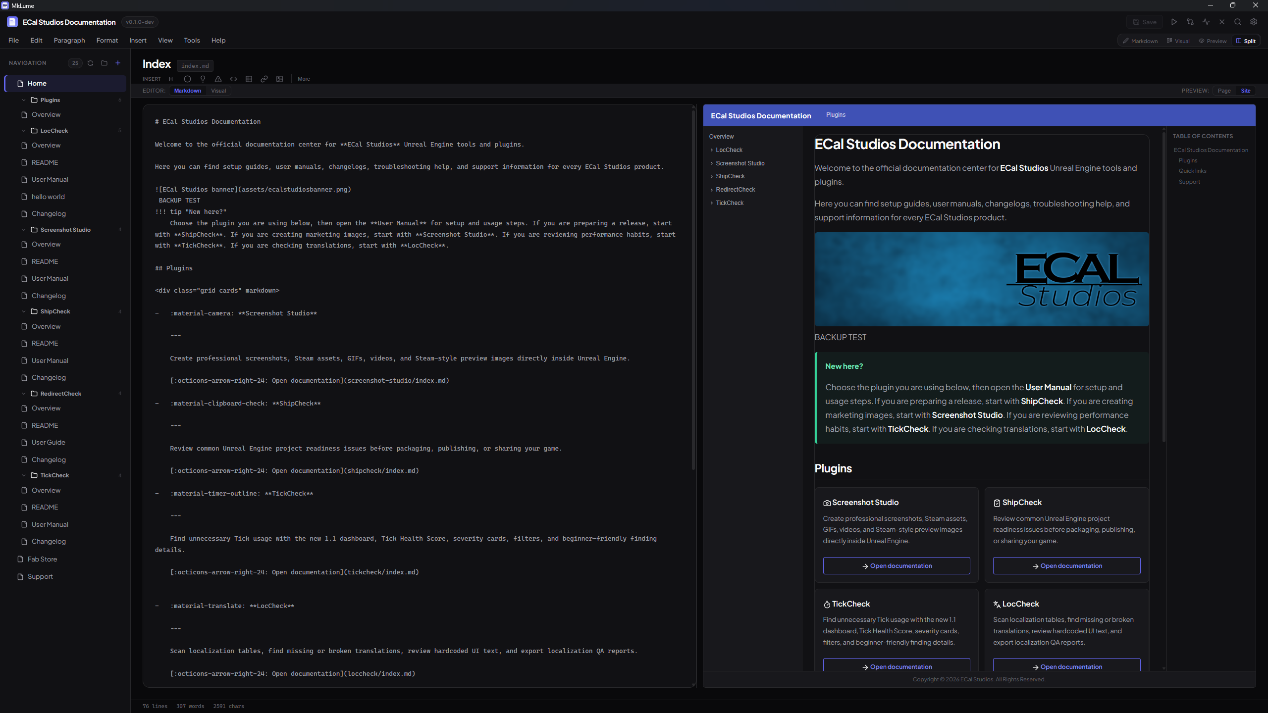
Task: Click the play/run icon in top toolbar
Action: (1174, 22)
